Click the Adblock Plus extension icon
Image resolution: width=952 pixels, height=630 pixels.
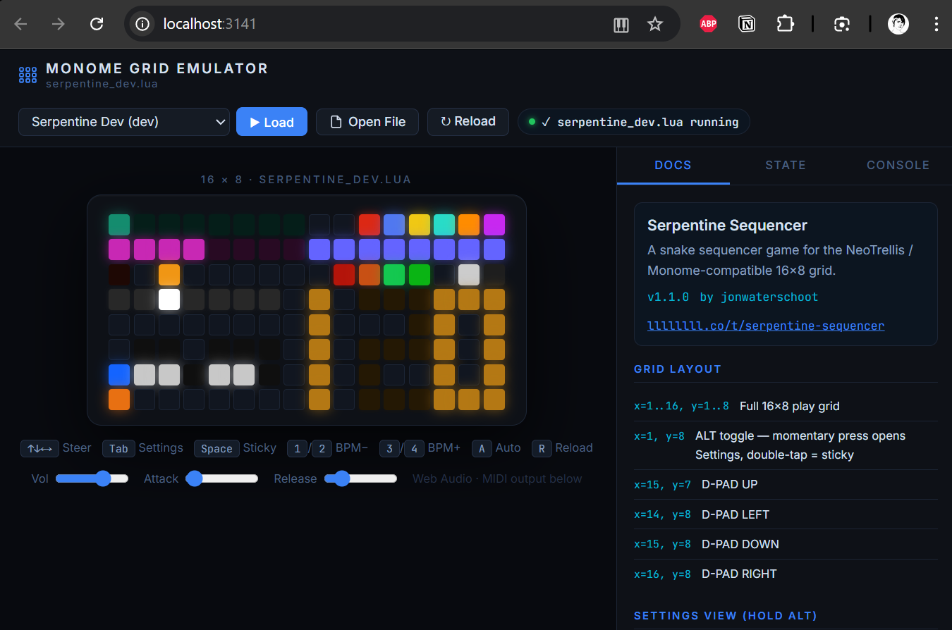(708, 23)
